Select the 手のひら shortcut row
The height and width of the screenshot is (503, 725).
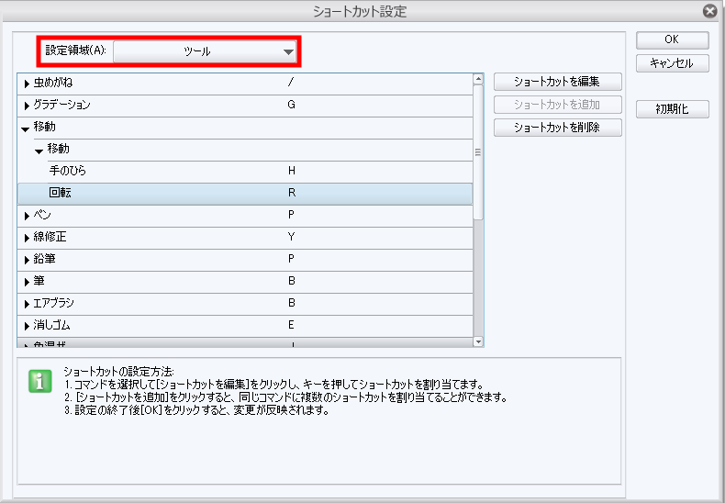coord(245,172)
